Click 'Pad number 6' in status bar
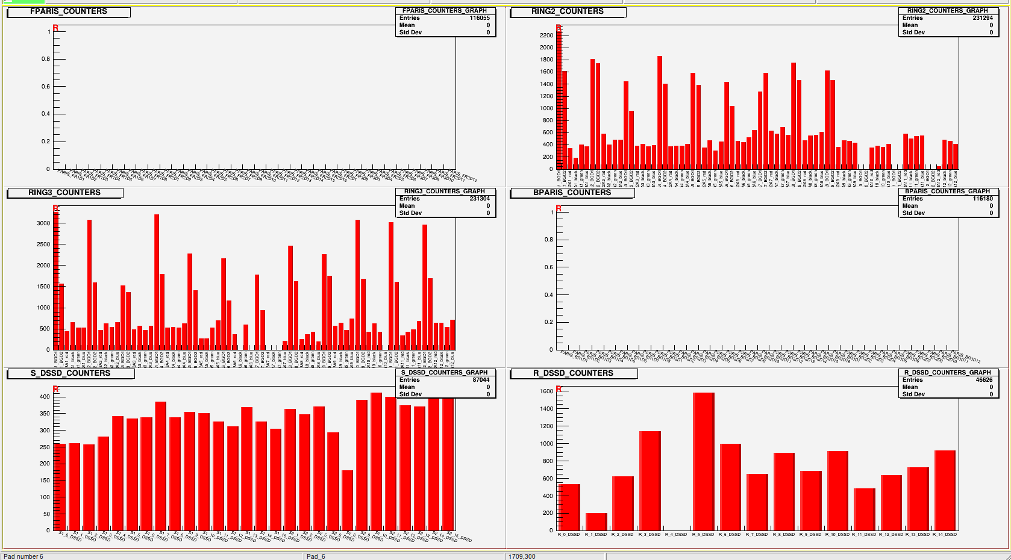1011x560 pixels. tap(24, 556)
